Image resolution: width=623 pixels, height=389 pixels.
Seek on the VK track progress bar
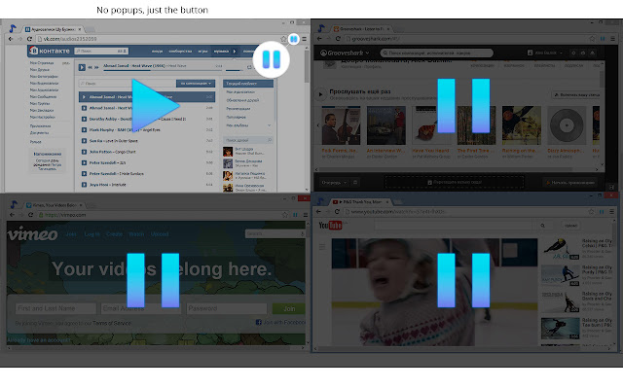(163, 70)
